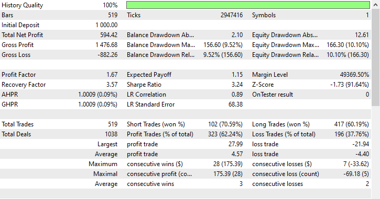Click the vertical scrollbar thumb
The height and width of the screenshot is (199, 380).
point(376,57)
